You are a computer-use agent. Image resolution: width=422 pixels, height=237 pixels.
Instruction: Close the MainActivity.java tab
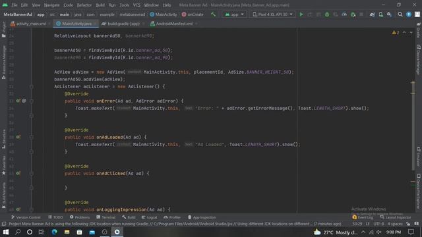[x=95, y=24]
